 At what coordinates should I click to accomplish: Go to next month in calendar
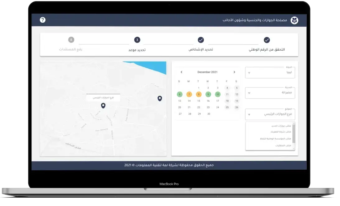point(234,72)
